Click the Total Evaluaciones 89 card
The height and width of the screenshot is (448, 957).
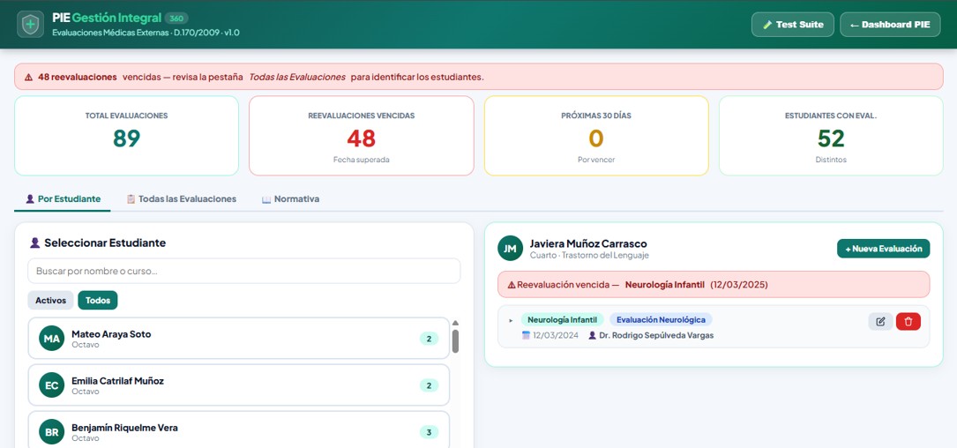pos(126,136)
